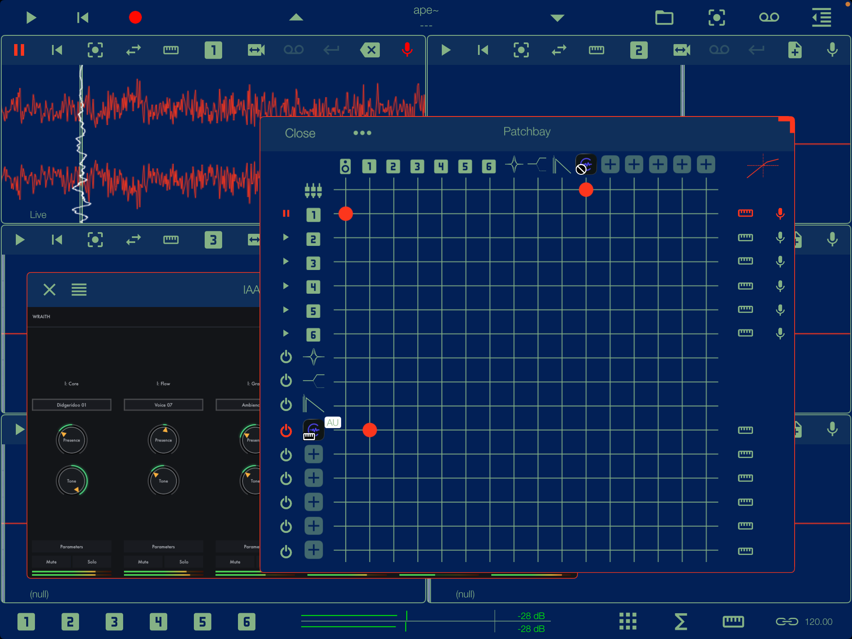This screenshot has width=852, height=639.
Task: Mute the Core layer
Action: click(52, 562)
